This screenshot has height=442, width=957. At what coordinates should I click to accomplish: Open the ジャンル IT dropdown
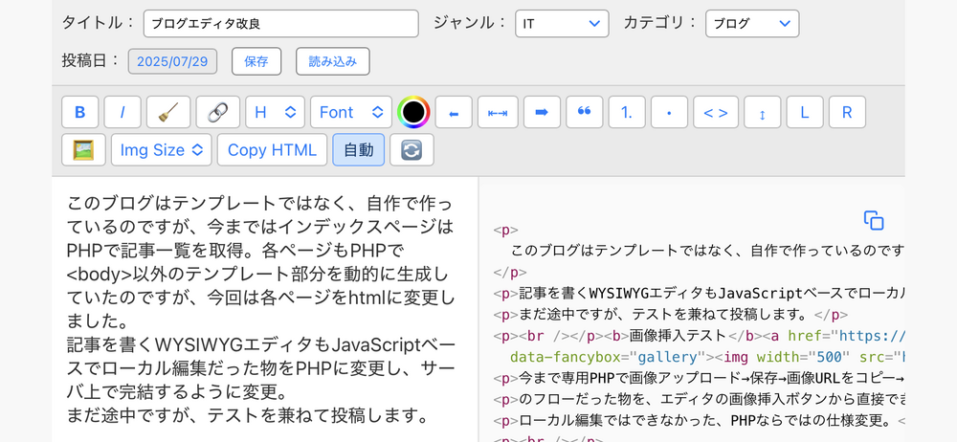[562, 24]
